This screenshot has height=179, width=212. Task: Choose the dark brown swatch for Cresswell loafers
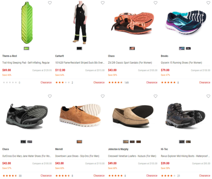point(139,142)
